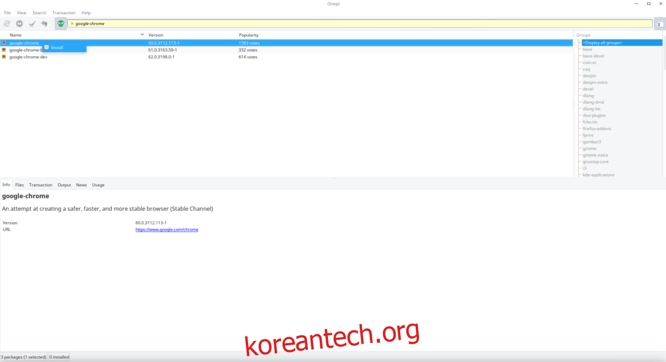Open the Usage tab
The width and height of the screenshot is (666, 362).
(98, 185)
